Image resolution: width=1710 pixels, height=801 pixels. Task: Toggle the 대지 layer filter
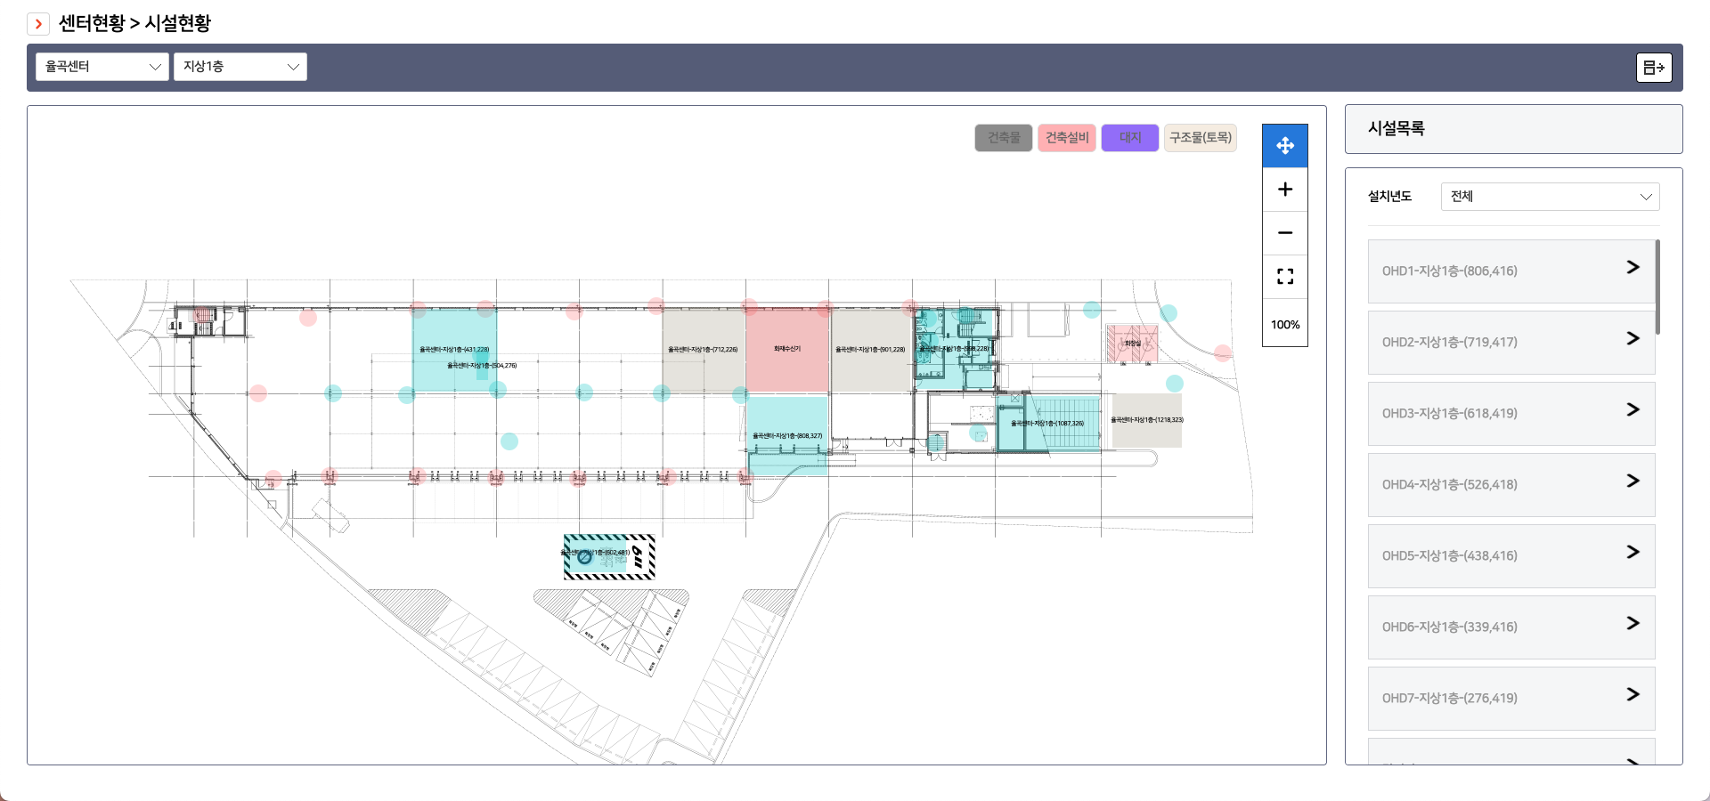click(1129, 138)
